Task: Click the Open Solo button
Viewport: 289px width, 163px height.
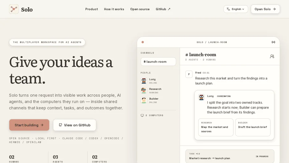Action: [265, 9]
